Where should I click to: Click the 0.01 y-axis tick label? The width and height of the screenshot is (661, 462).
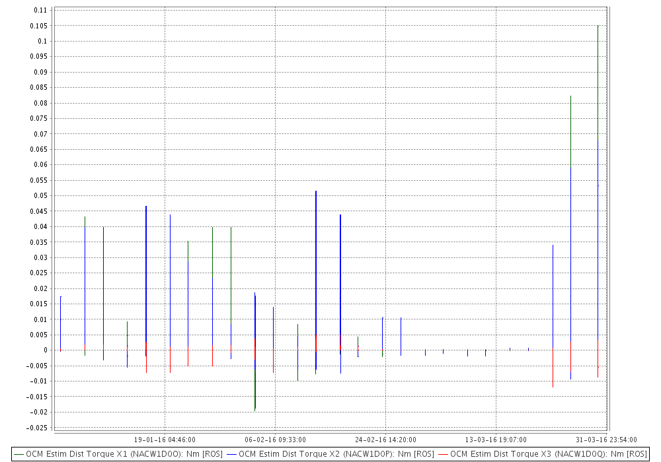pyautogui.click(x=40, y=319)
